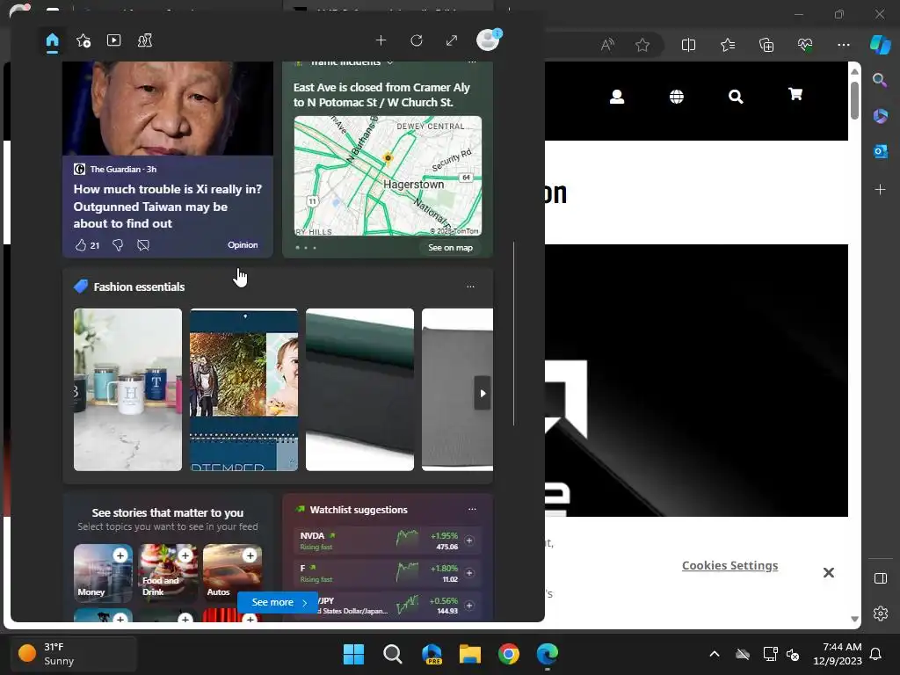Image resolution: width=900 pixels, height=675 pixels.
Task: Add the Money topic to feed
Action: tap(120, 555)
